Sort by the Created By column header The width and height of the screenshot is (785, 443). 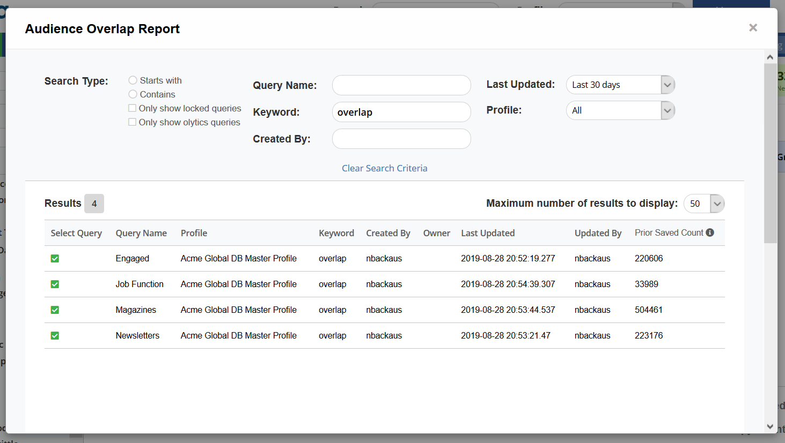click(x=388, y=233)
